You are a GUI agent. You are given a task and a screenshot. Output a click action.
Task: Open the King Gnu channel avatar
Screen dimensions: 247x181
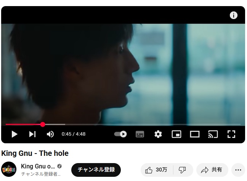tap(9, 169)
